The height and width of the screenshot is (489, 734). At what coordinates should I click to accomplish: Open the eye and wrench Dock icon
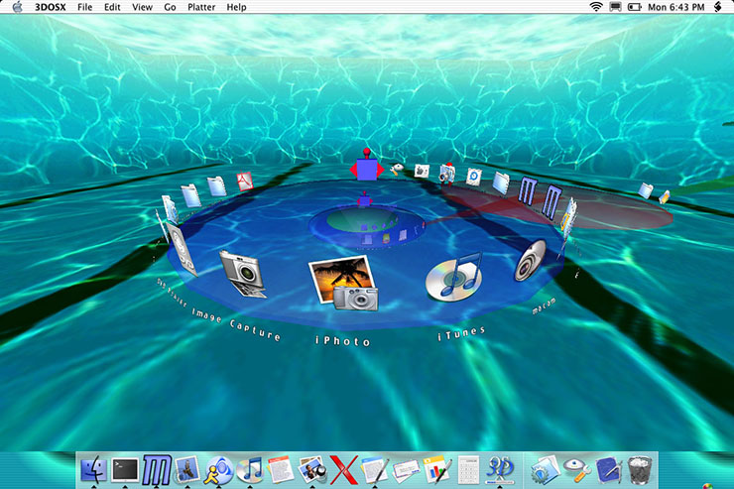[577, 470]
